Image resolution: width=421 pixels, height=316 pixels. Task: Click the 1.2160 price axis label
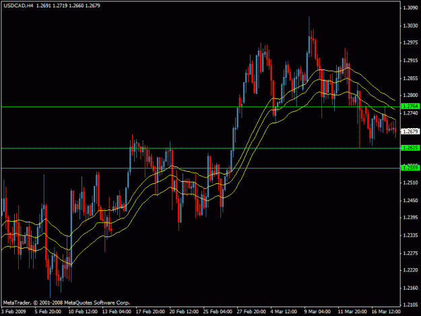click(410, 288)
